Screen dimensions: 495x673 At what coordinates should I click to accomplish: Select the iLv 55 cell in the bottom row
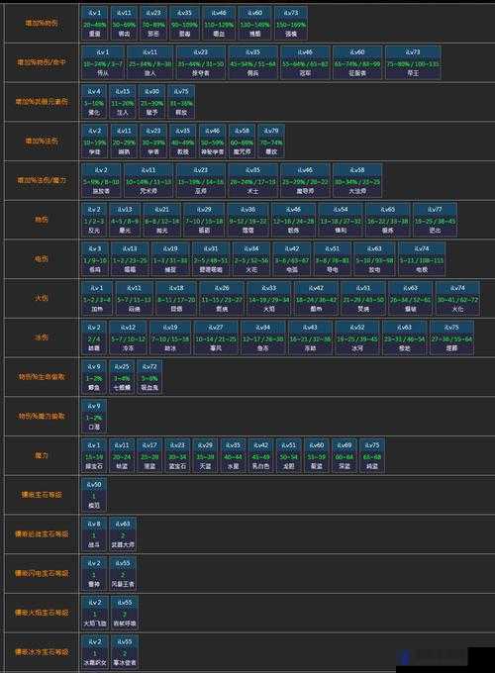(125, 652)
